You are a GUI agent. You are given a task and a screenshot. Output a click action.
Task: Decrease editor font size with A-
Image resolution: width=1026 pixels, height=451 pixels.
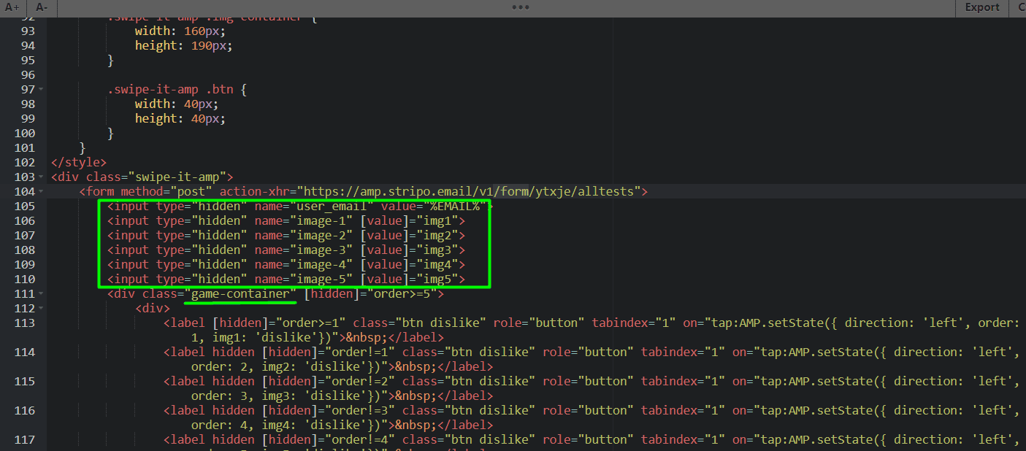coord(42,7)
